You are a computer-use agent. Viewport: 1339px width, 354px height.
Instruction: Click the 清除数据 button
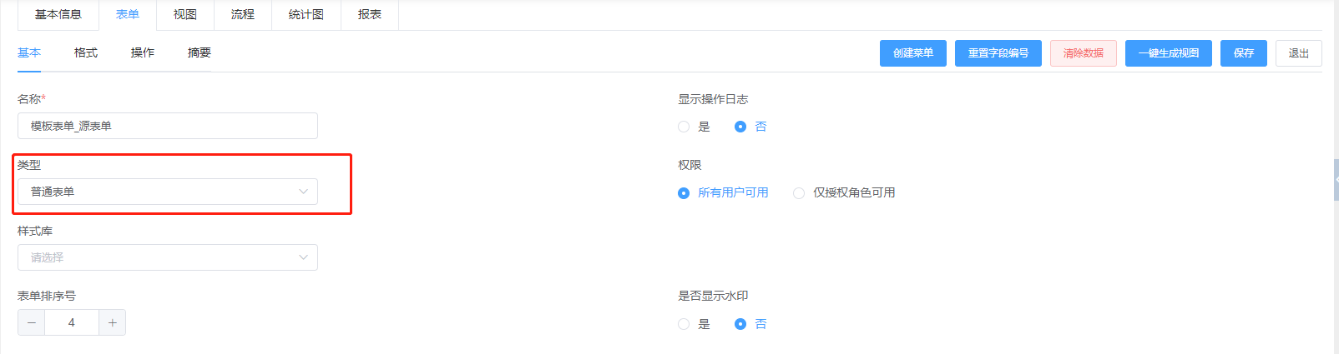pyautogui.click(x=1084, y=53)
